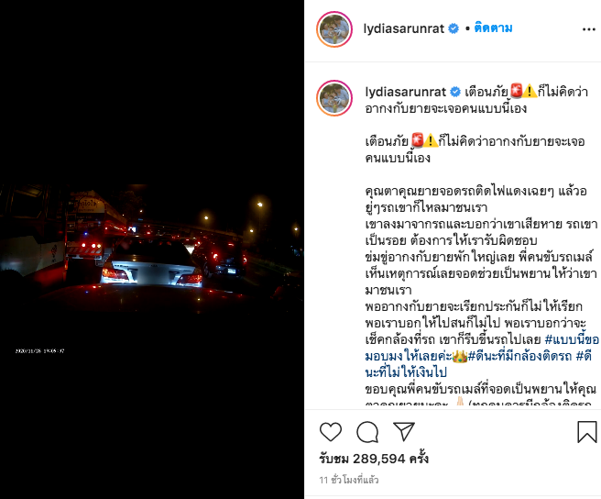Open hashtag #ดีนะที่มีกล้องติดรถ
The height and width of the screenshot is (499, 601).
tap(520, 357)
